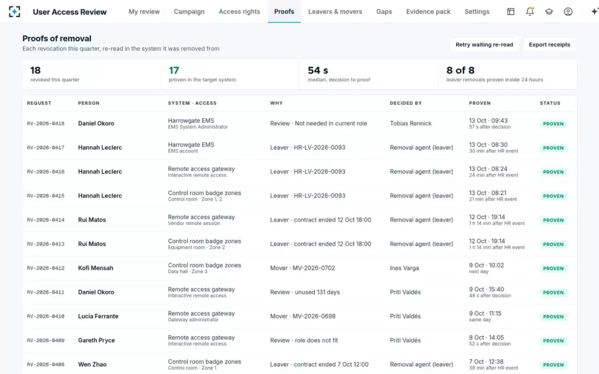The height and width of the screenshot is (374, 599).
Task: Open request RV-2026-0410
Action: coord(45,316)
